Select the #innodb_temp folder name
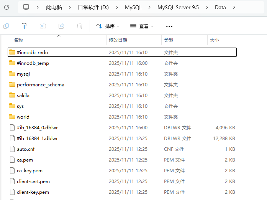Viewport: 267px width, 203px height. (33, 63)
